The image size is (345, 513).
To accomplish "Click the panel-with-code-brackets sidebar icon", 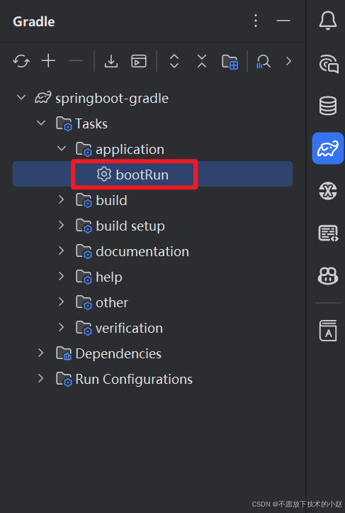I will 328,233.
